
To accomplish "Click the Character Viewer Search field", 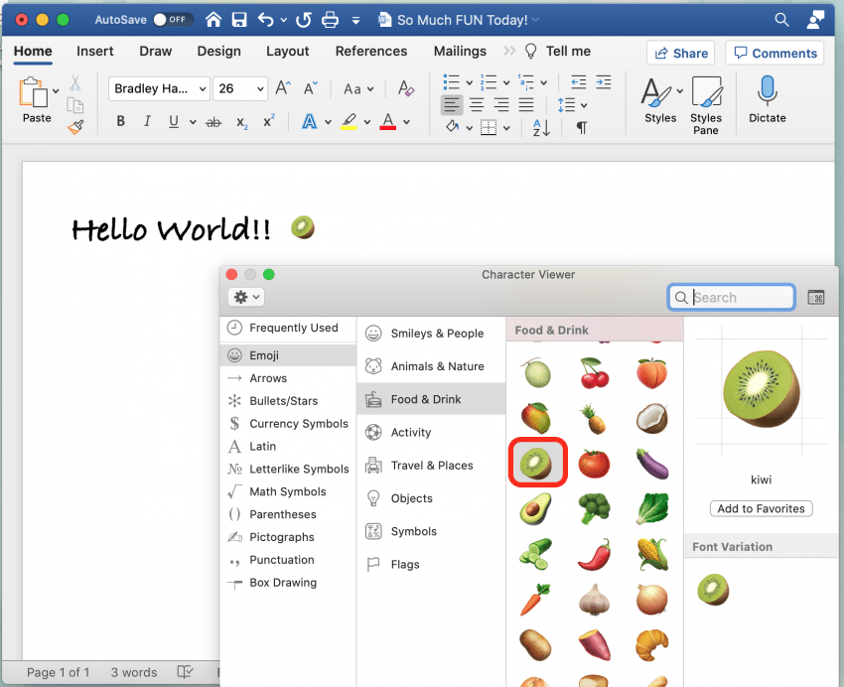I will click(732, 298).
